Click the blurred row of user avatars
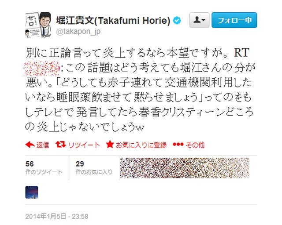This screenshot has height=225, width=282. (185, 168)
